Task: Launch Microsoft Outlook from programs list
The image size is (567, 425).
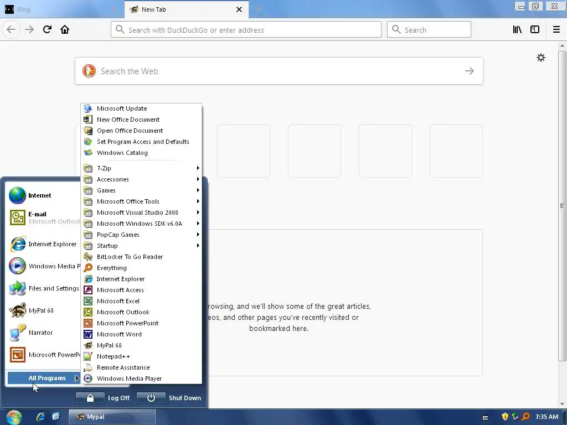Action: point(141,312)
